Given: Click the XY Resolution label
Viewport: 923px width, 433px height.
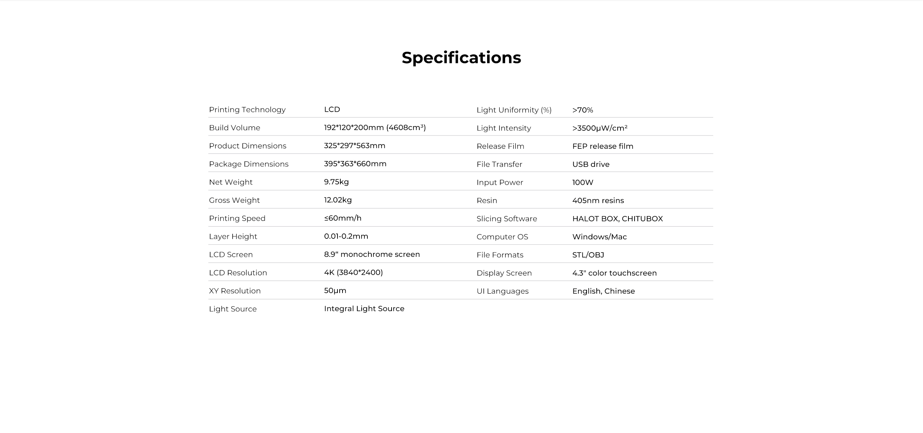Looking at the screenshot, I should pos(235,291).
